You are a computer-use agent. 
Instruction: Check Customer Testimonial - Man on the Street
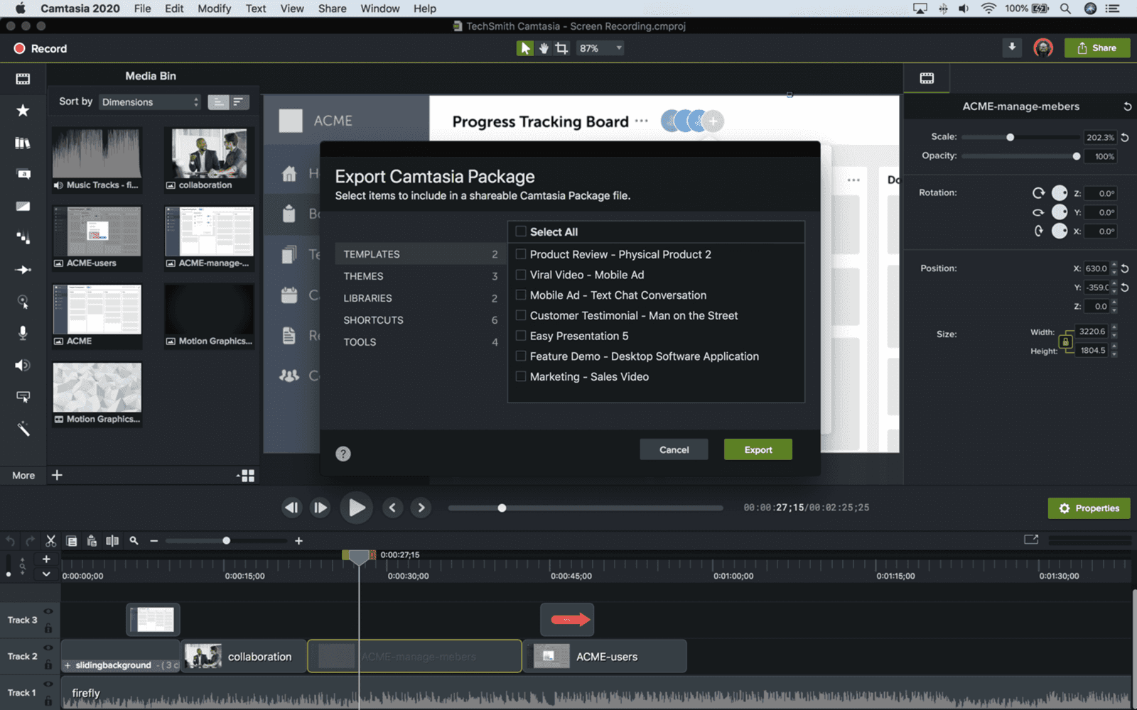click(x=521, y=315)
